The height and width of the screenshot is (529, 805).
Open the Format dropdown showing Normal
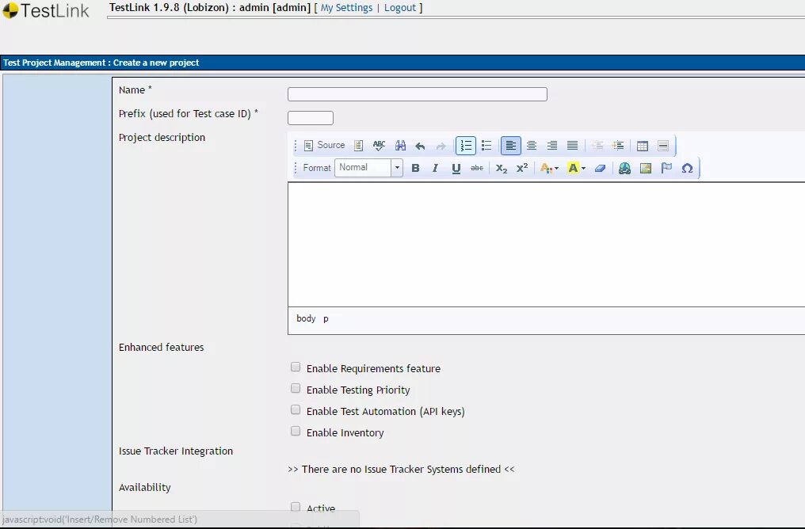click(368, 168)
